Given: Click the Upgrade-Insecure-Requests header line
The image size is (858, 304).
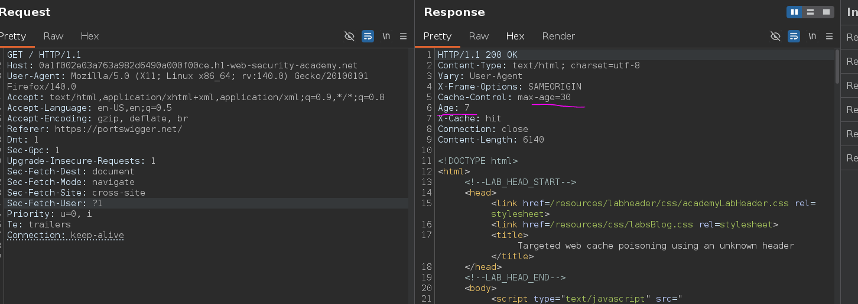Looking at the screenshot, I should point(82,161).
